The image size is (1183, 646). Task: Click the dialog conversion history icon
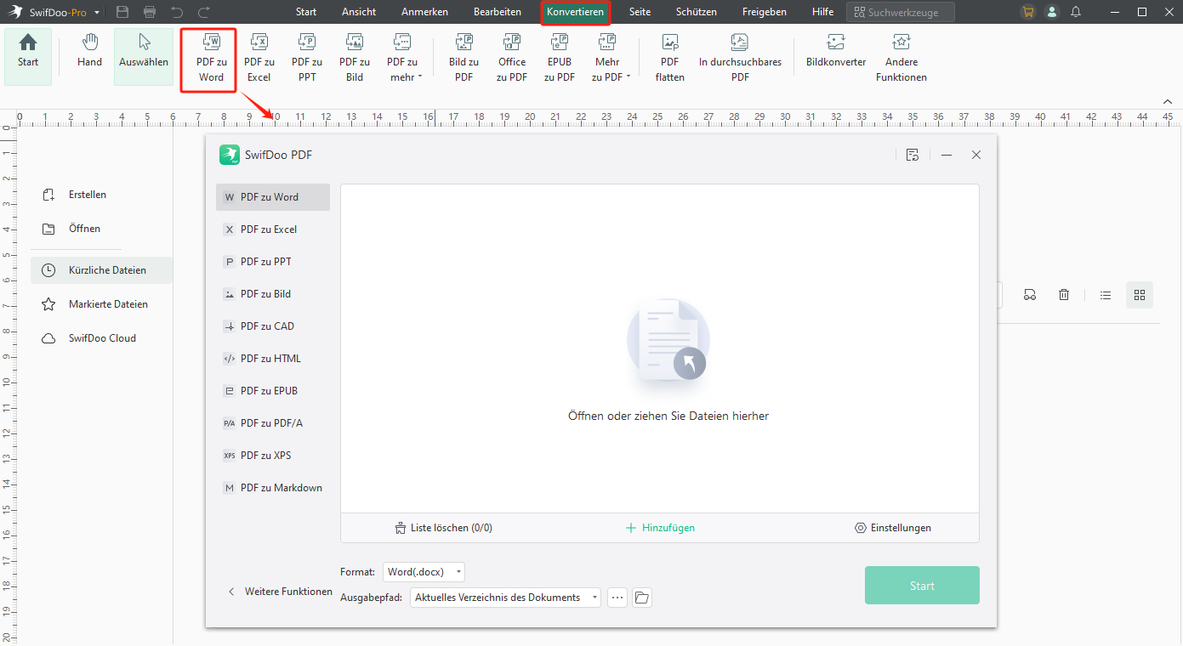913,155
